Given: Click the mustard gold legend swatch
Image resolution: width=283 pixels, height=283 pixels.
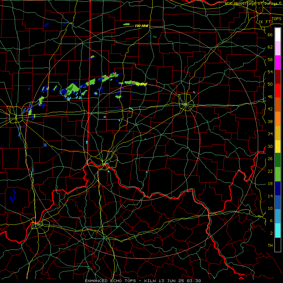Looking at the screenshot, I should click(278, 133).
